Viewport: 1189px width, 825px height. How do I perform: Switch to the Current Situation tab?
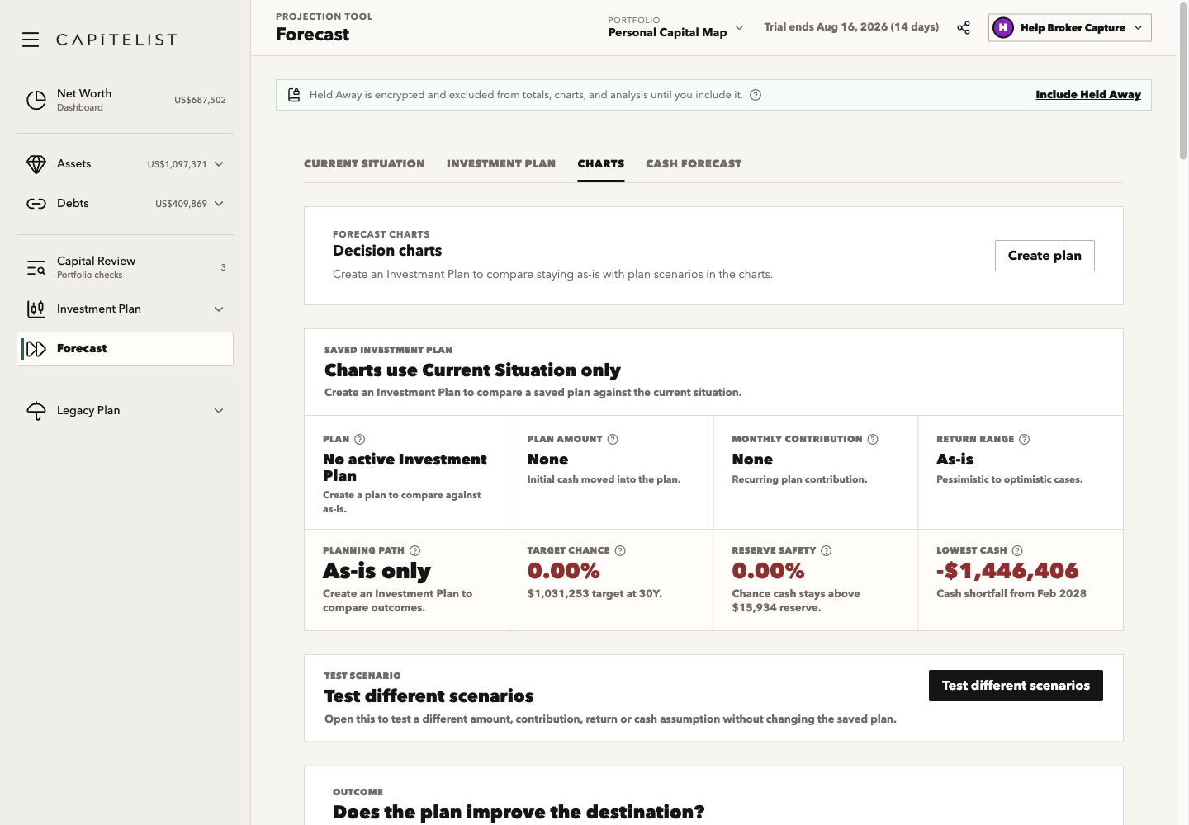tap(364, 164)
